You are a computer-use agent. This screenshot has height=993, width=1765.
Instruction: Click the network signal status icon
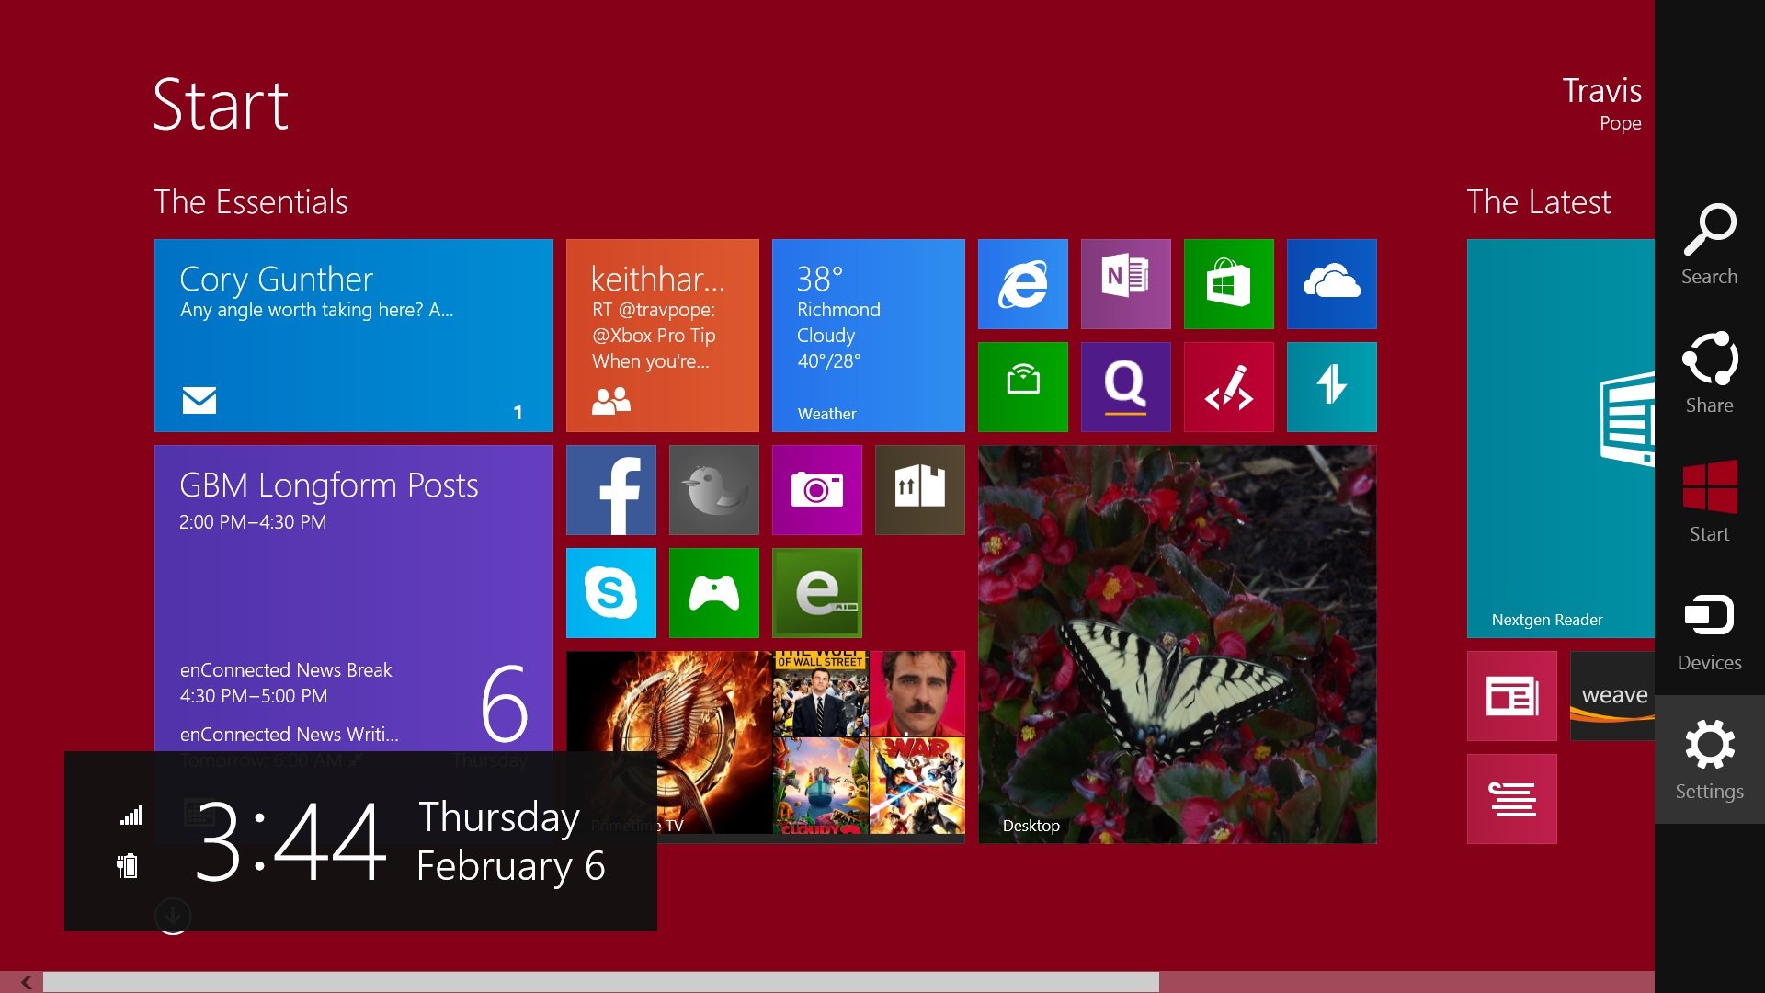click(131, 815)
